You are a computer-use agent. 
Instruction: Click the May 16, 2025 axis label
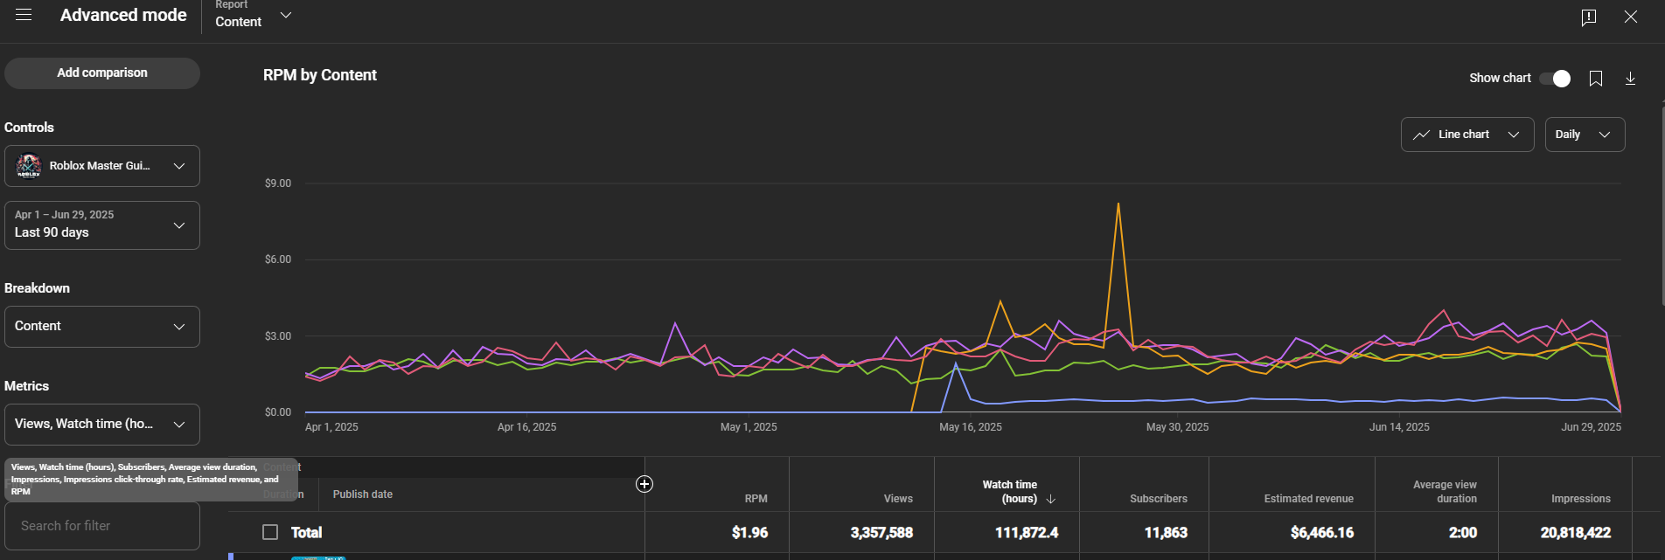coord(971,427)
